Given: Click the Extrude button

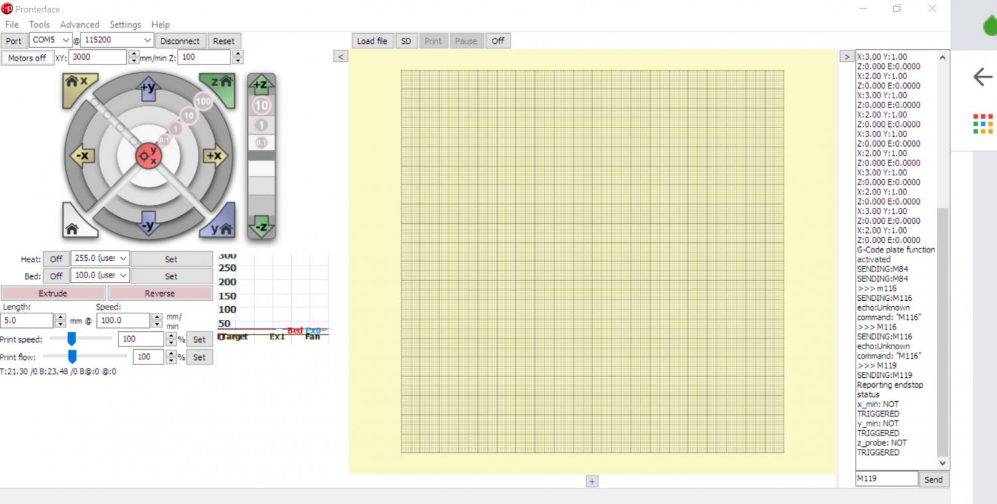Looking at the screenshot, I should click(53, 293).
